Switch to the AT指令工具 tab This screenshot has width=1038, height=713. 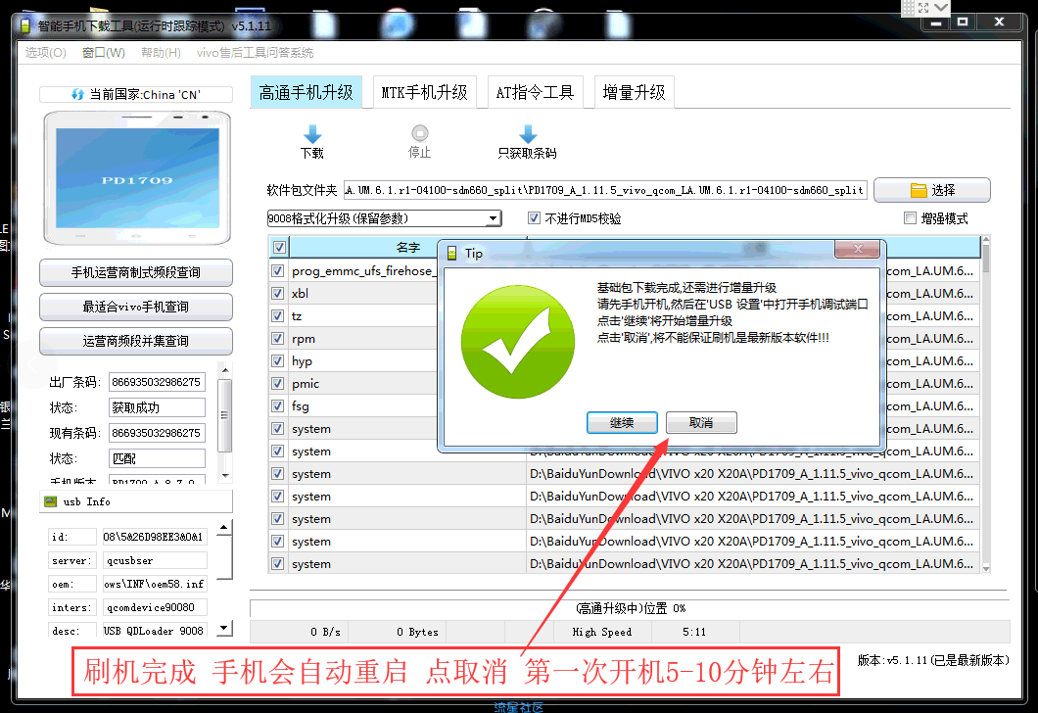[x=535, y=93]
